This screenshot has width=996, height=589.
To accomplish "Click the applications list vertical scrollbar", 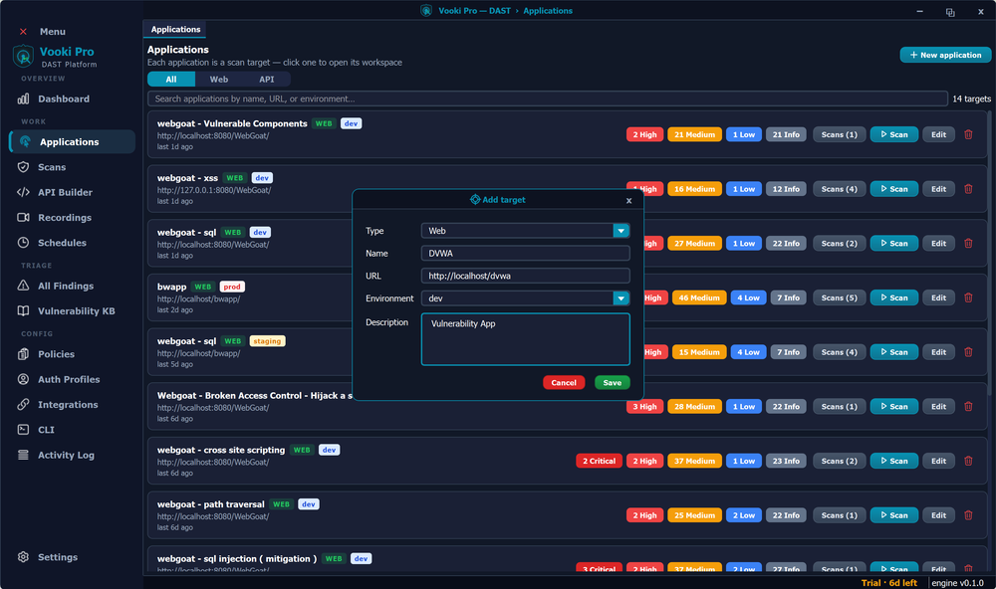I will tap(988, 254).
